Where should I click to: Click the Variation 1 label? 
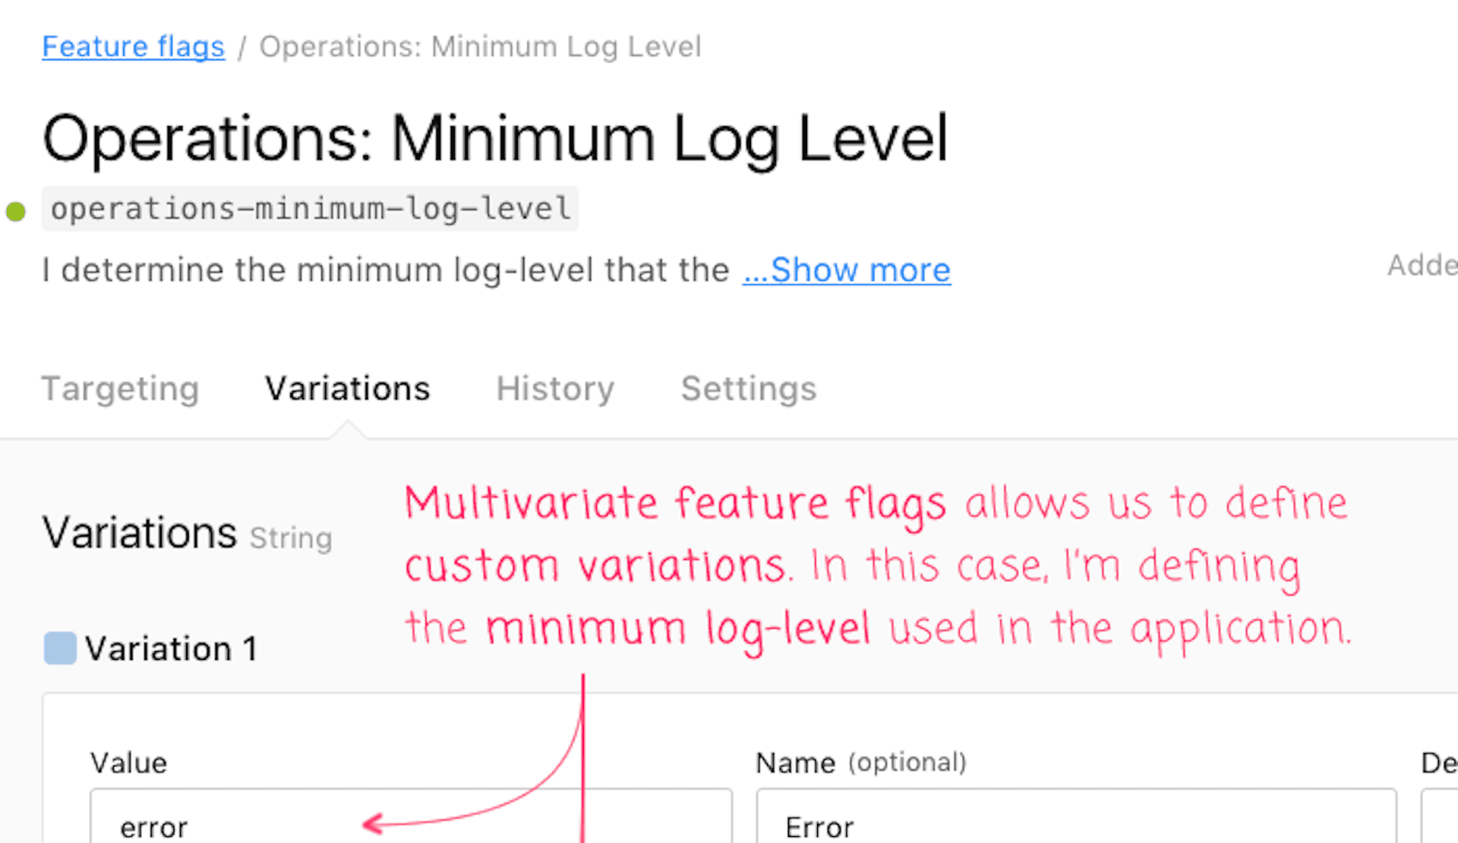click(x=170, y=648)
